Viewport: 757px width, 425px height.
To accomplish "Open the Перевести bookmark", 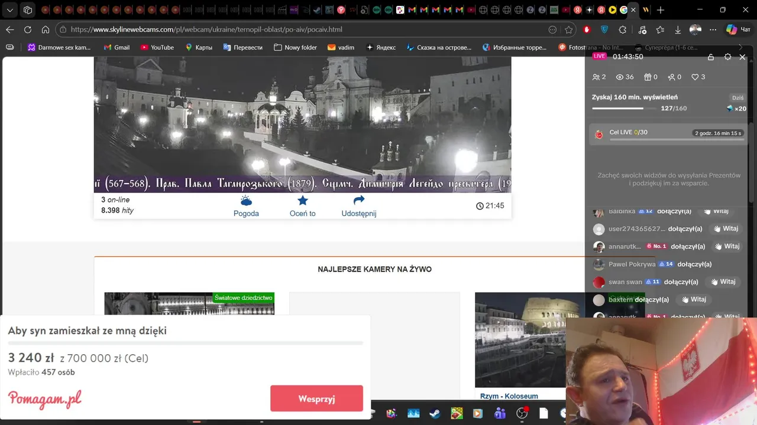I will (x=242, y=47).
